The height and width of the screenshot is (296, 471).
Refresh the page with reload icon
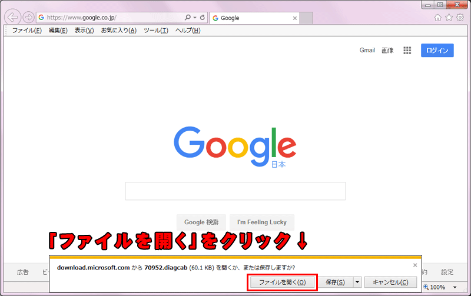click(203, 18)
